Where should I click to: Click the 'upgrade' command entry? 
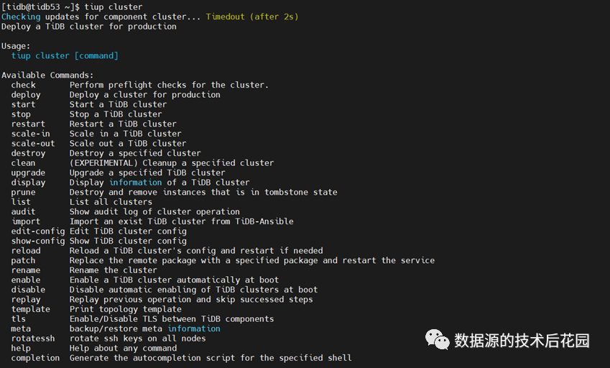pyautogui.click(x=28, y=172)
